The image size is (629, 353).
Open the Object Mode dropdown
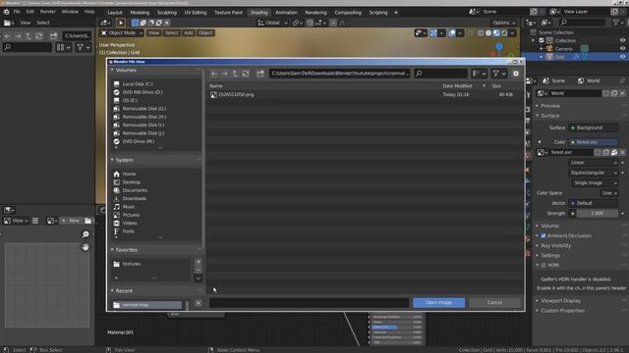point(122,32)
